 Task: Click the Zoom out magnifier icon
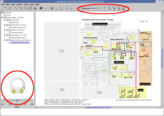click(16, 8)
